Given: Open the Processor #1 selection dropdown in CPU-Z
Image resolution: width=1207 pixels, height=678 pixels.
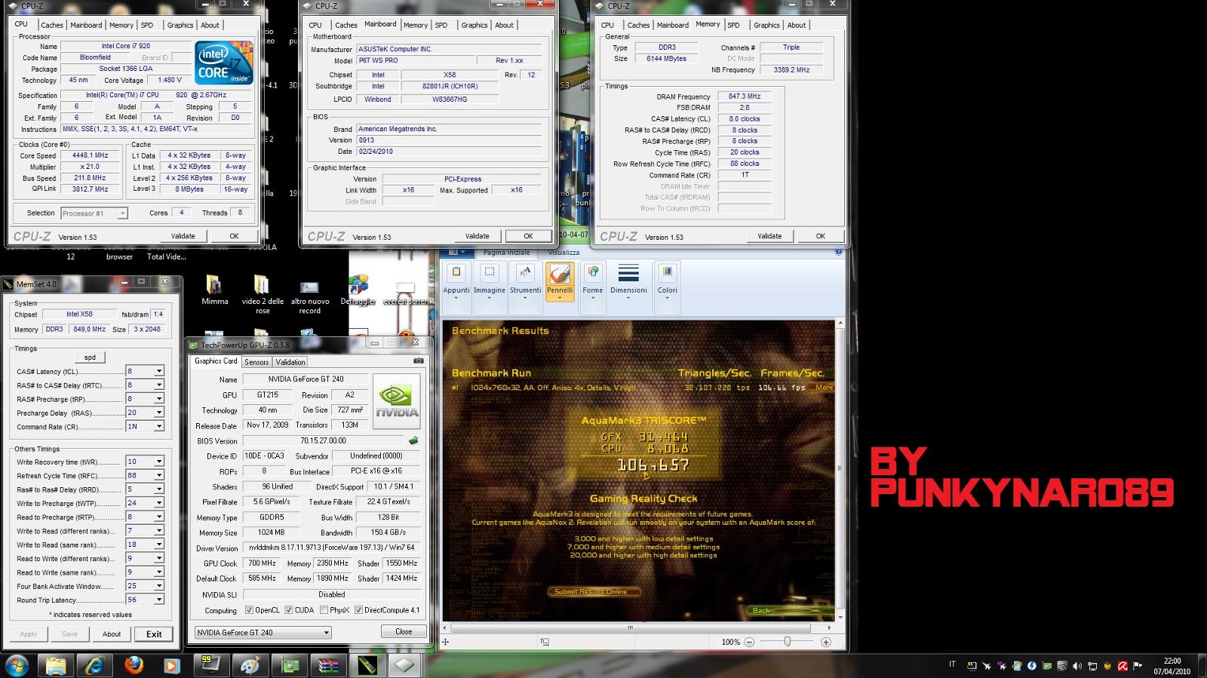Looking at the screenshot, I should 94,213.
